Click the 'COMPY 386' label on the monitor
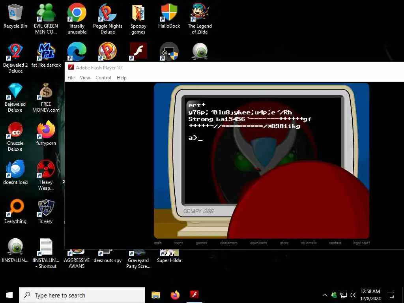 click(198, 211)
